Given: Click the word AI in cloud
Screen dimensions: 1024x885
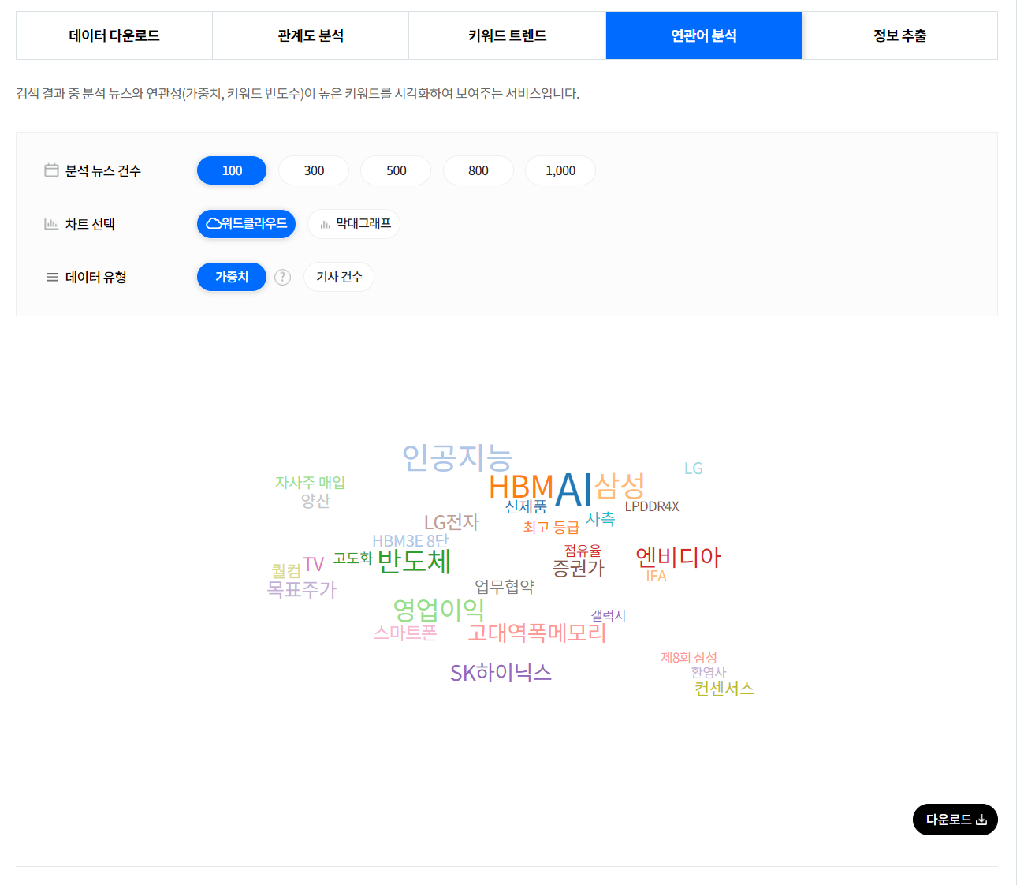Looking at the screenshot, I should [x=573, y=490].
